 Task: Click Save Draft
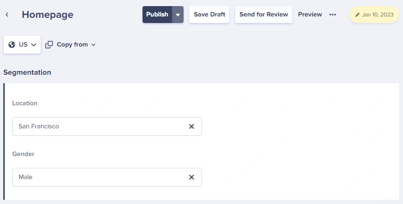(209, 15)
